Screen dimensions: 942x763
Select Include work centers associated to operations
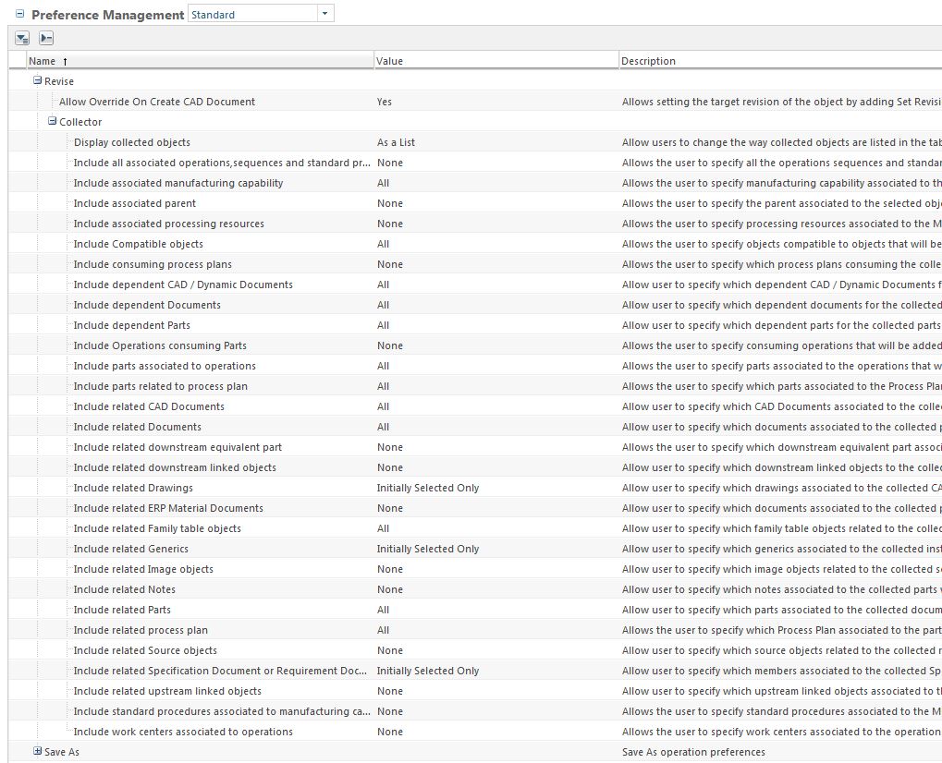pyautogui.click(x=183, y=733)
